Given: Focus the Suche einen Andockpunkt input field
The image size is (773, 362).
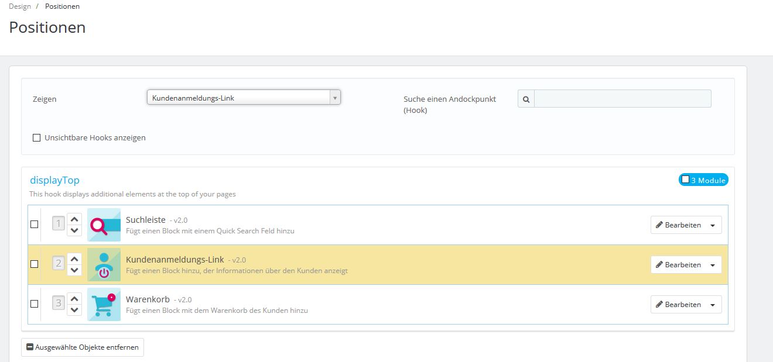Looking at the screenshot, I should (622, 99).
